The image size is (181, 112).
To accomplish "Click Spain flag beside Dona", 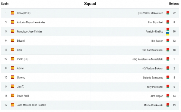I will coord(12,13).
